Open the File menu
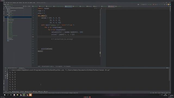Screen dimensions: 174x98 (x=7, y=2)
